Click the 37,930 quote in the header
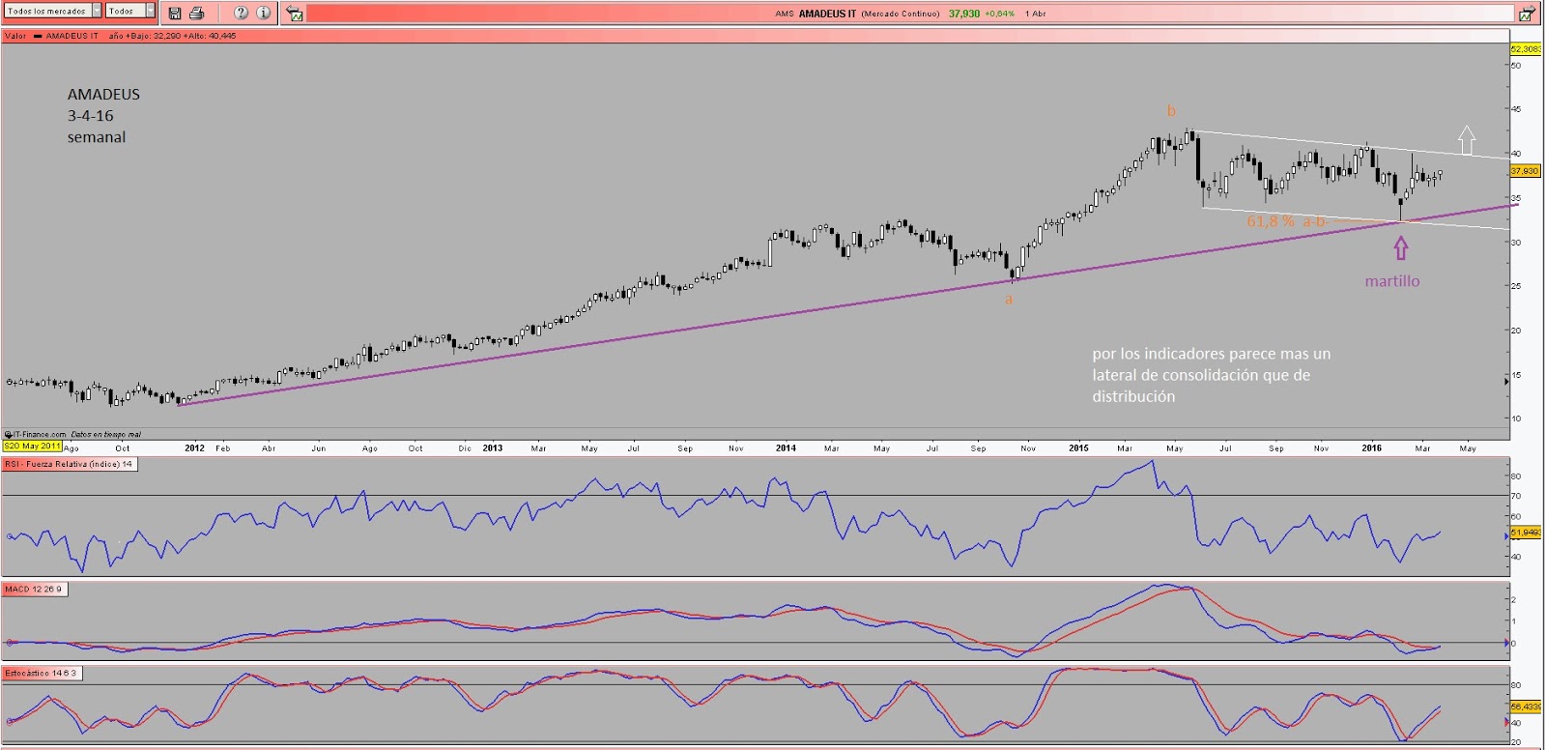The image size is (1546, 750). click(963, 14)
